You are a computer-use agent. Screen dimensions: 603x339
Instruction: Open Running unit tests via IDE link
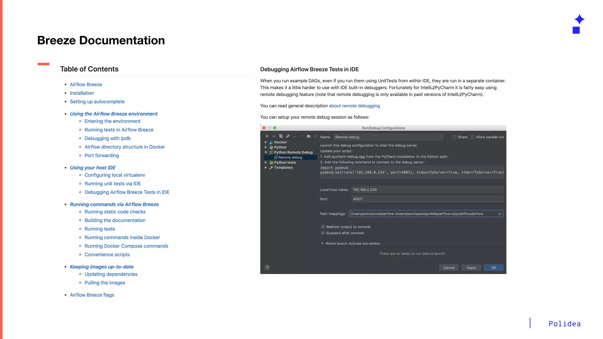pos(113,184)
